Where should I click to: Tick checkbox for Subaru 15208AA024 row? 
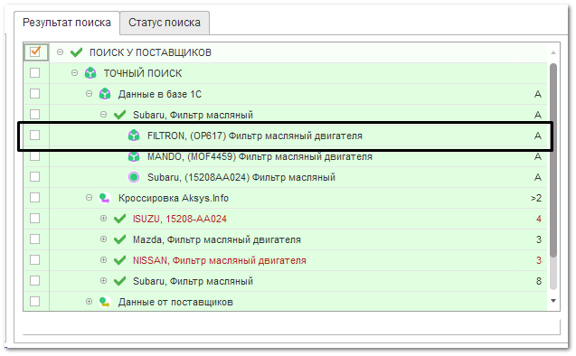35,176
